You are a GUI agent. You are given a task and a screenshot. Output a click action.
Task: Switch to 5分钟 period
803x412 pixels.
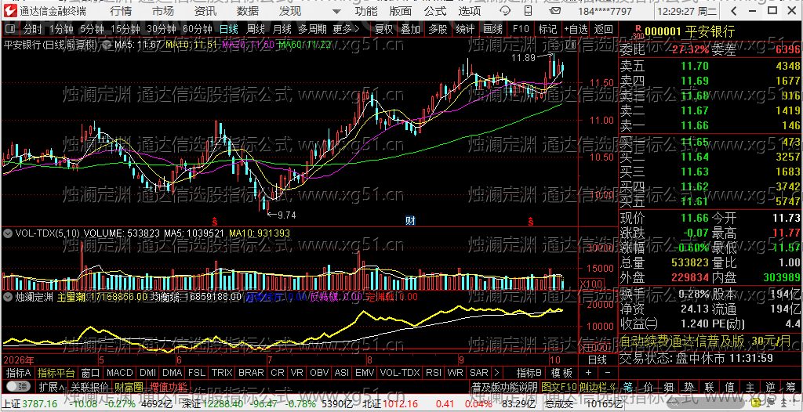pyautogui.click(x=91, y=29)
